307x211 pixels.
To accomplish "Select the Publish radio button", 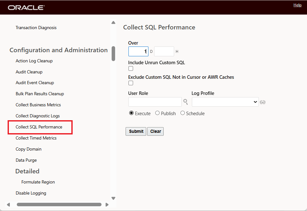I will click(x=157, y=113).
